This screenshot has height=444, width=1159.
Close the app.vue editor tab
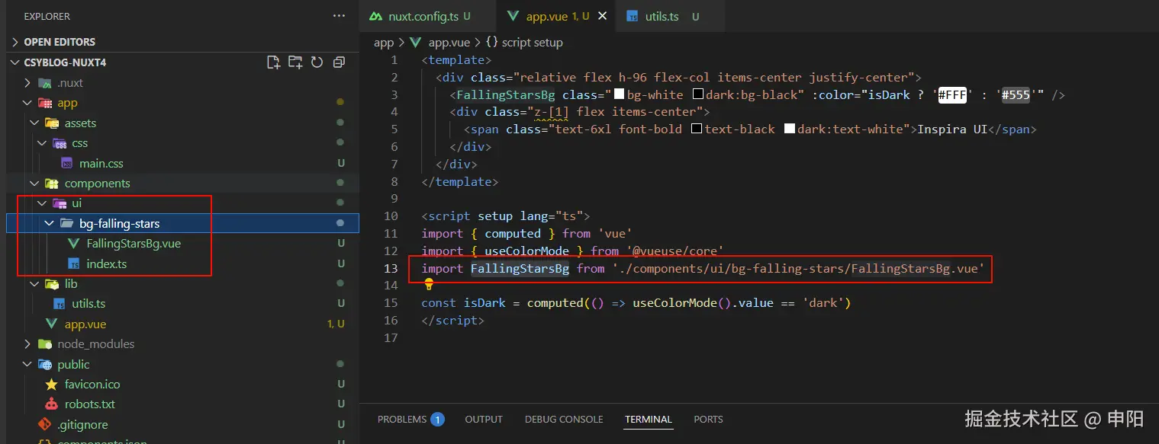603,16
